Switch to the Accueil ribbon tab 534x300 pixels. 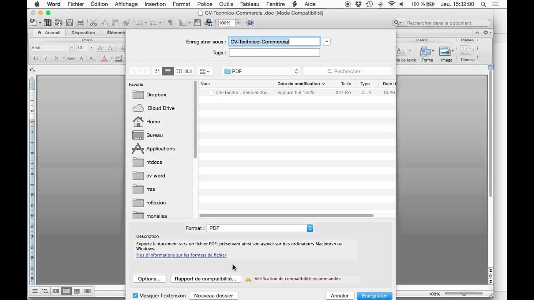(49, 32)
